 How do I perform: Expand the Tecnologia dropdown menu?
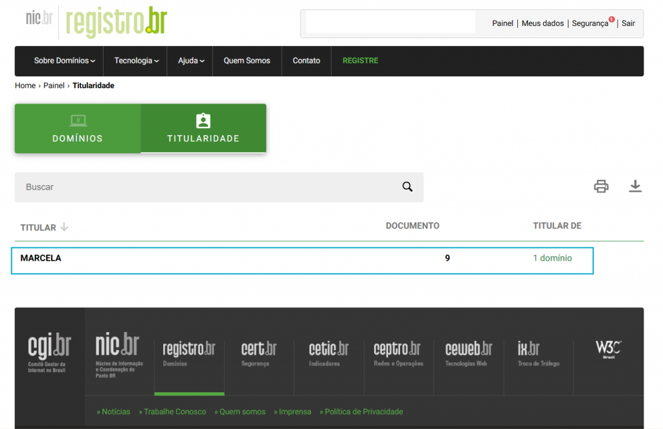(136, 61)
